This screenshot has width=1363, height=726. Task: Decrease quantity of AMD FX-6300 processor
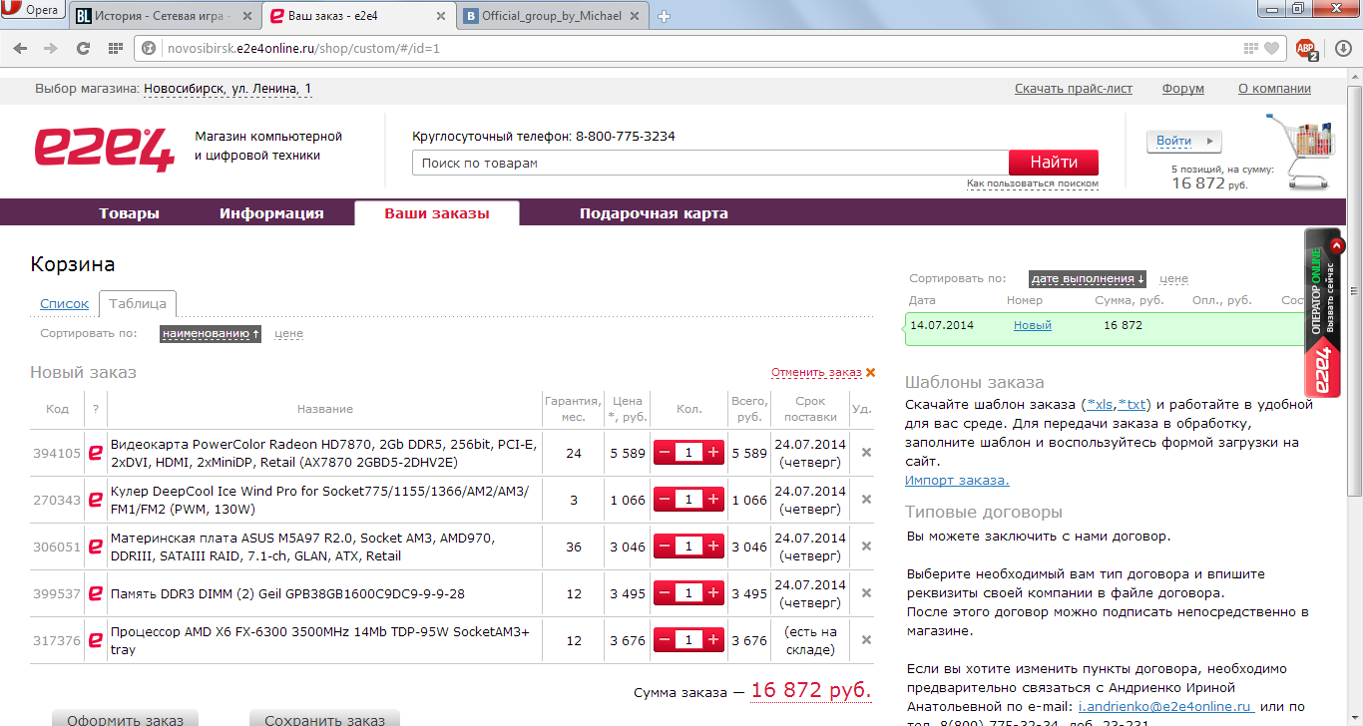click(665, 640)
